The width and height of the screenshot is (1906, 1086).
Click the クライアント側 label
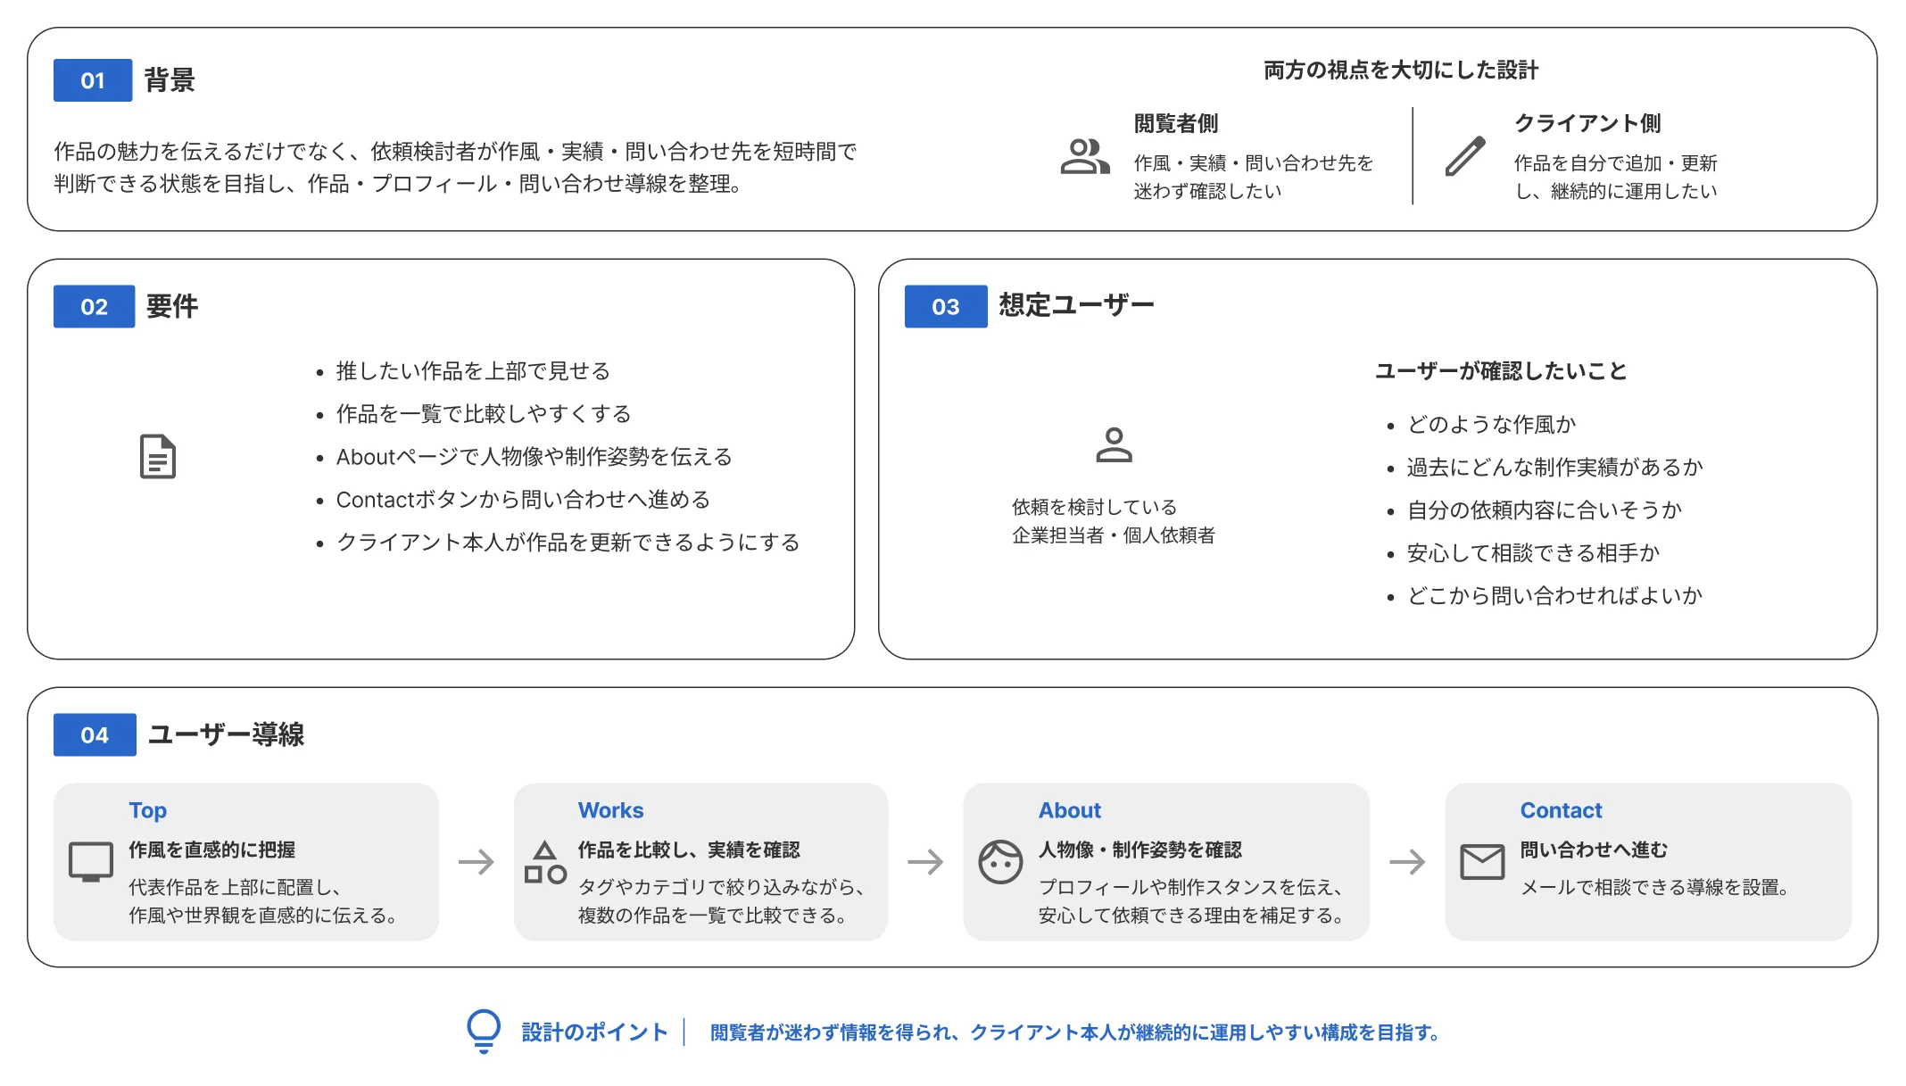[x=1587, y=123]
